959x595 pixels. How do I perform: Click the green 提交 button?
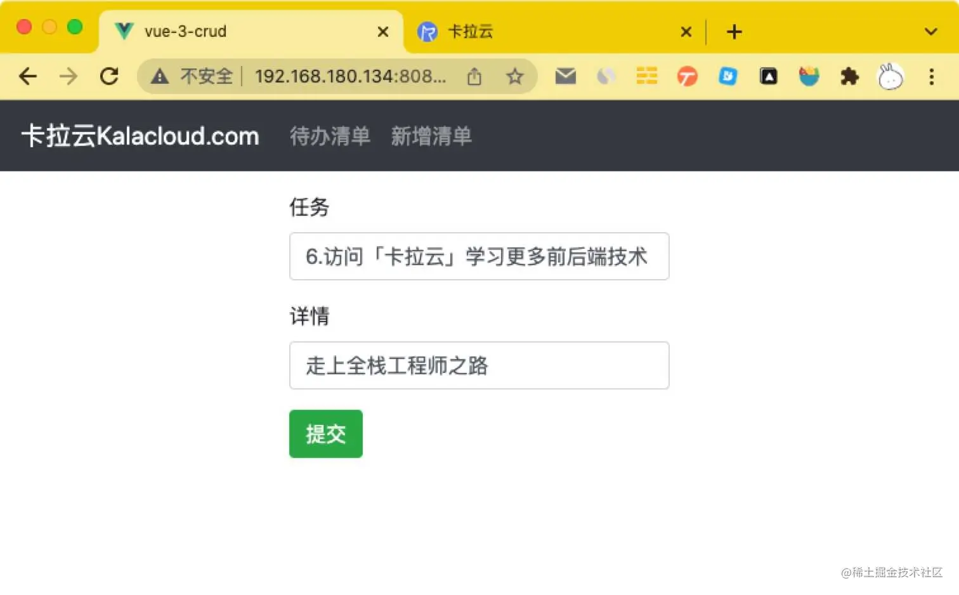[x=326, y=434]
